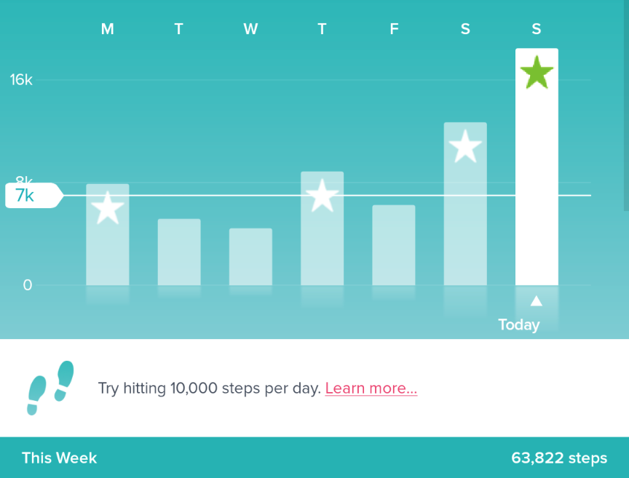Select Tuesday's step bar

pyautogui.click(x=179, y=252)
